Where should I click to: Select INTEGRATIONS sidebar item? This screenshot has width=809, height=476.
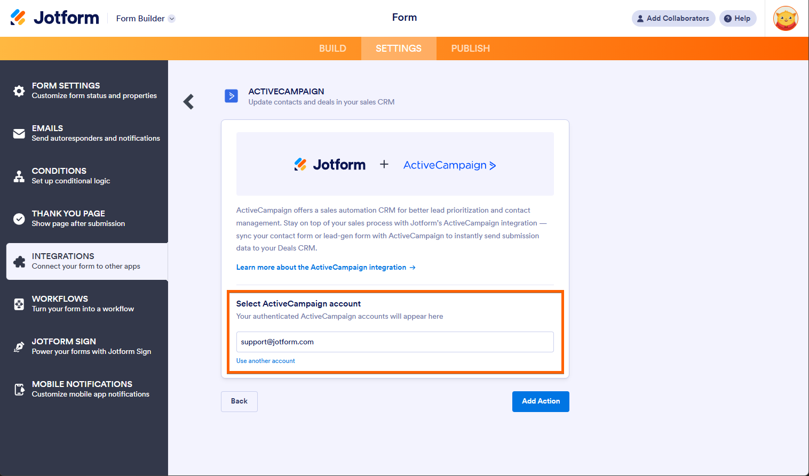click(x=87, y=261)
